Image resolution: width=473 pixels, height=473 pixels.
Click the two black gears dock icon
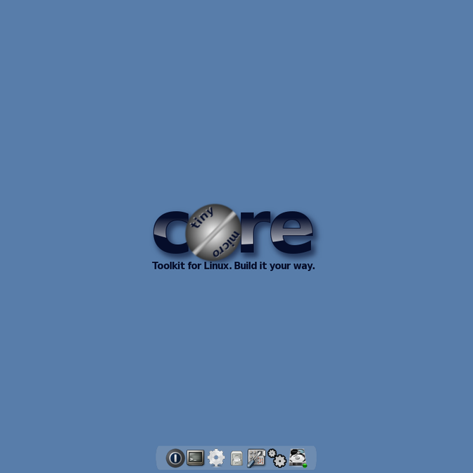tap(277, 458)
